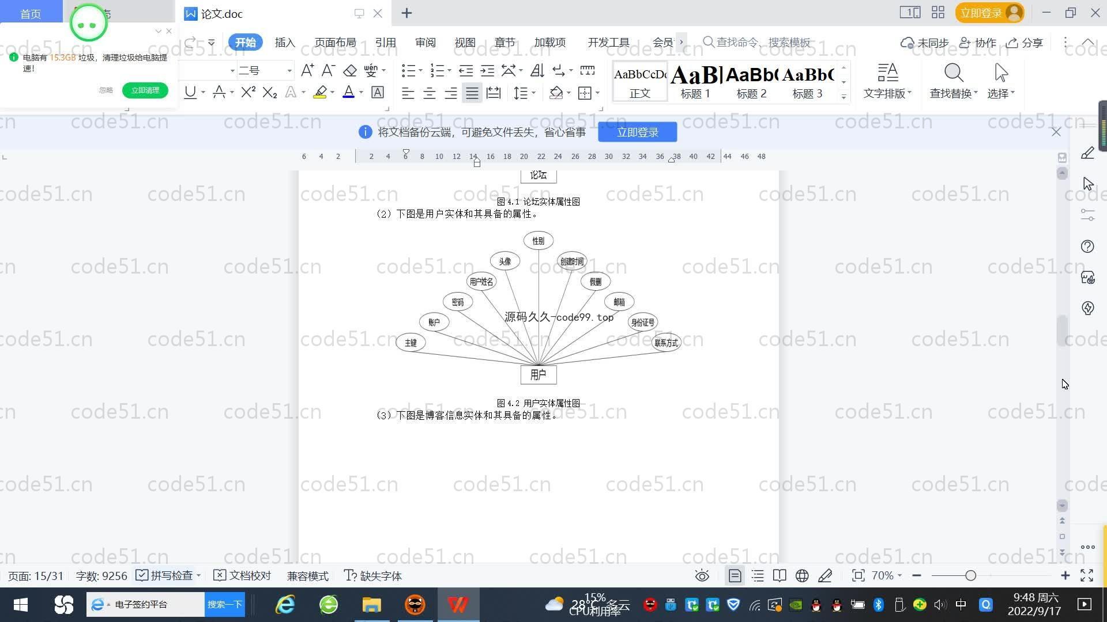Click the 协作 collaboration icon

[x=977, y=43]
